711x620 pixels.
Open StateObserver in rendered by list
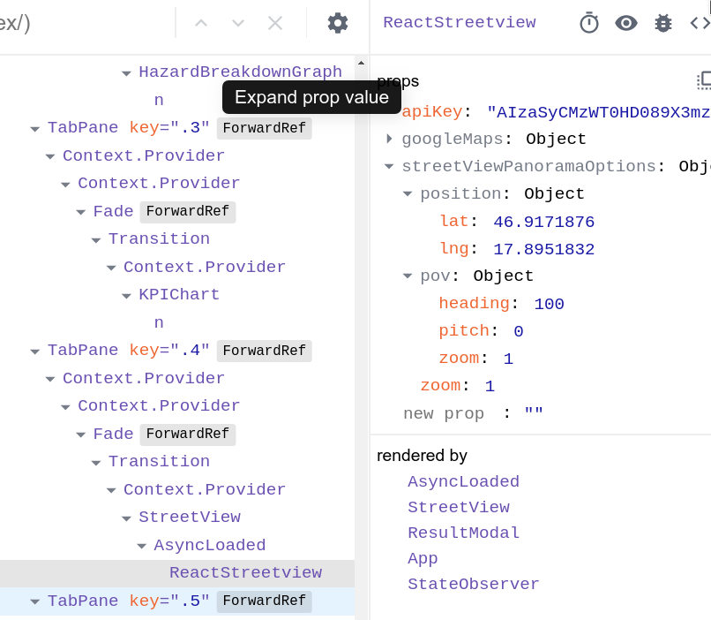(x=474, y=584)
